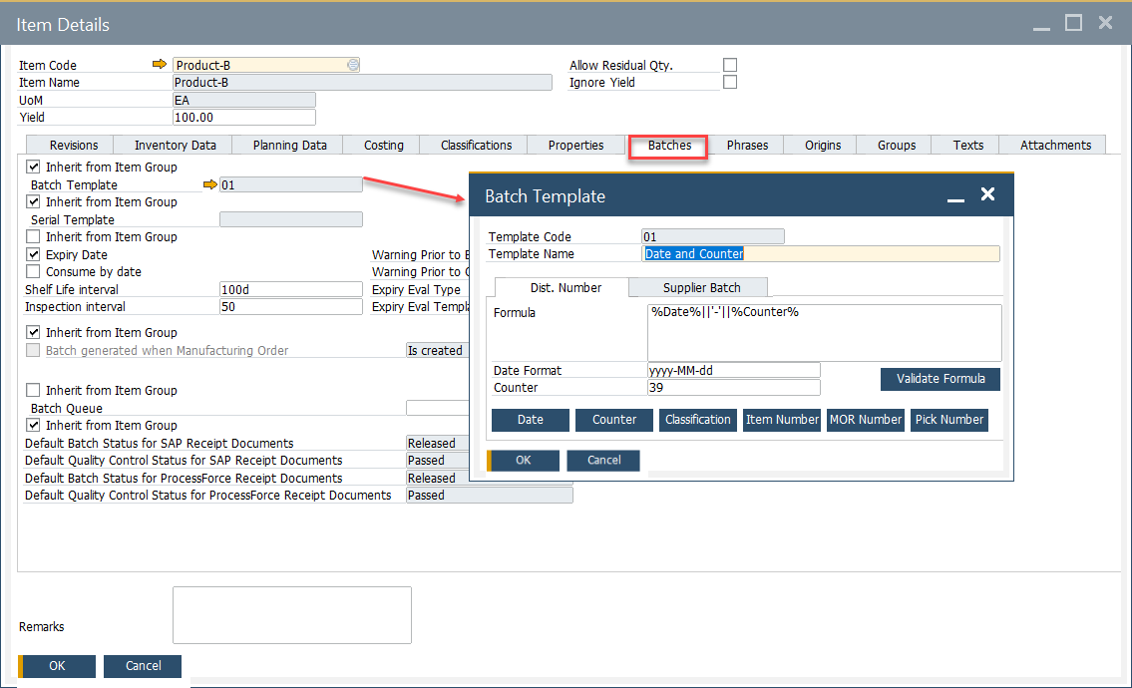The image size is (1132, 688).
Task: Click Validate Formula
Action: point(940,379)
